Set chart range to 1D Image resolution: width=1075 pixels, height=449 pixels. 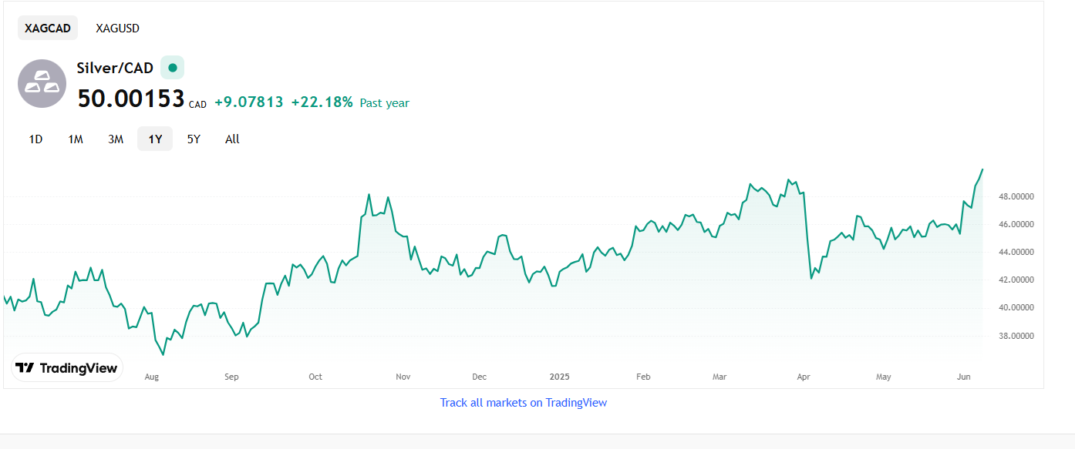tap(35, 139)
